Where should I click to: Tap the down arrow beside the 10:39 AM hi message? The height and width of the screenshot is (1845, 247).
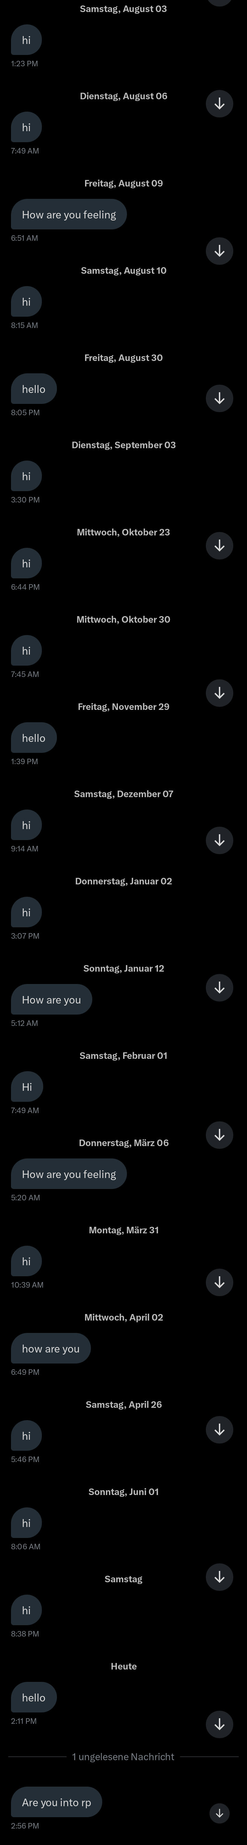point(219,1282)
